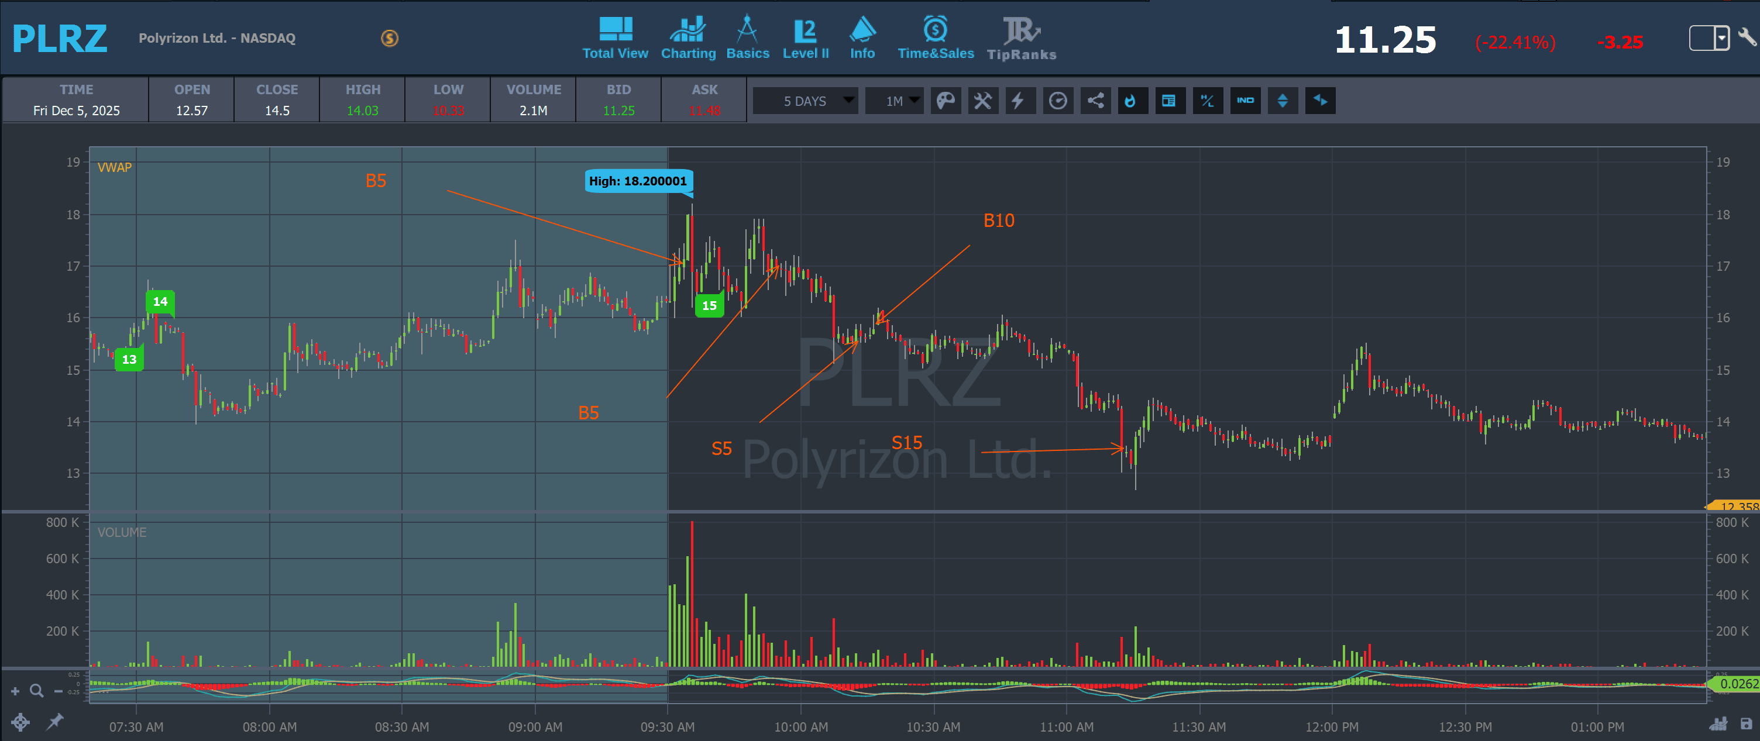Zoom in with the plus icon

tap(15, 691)
